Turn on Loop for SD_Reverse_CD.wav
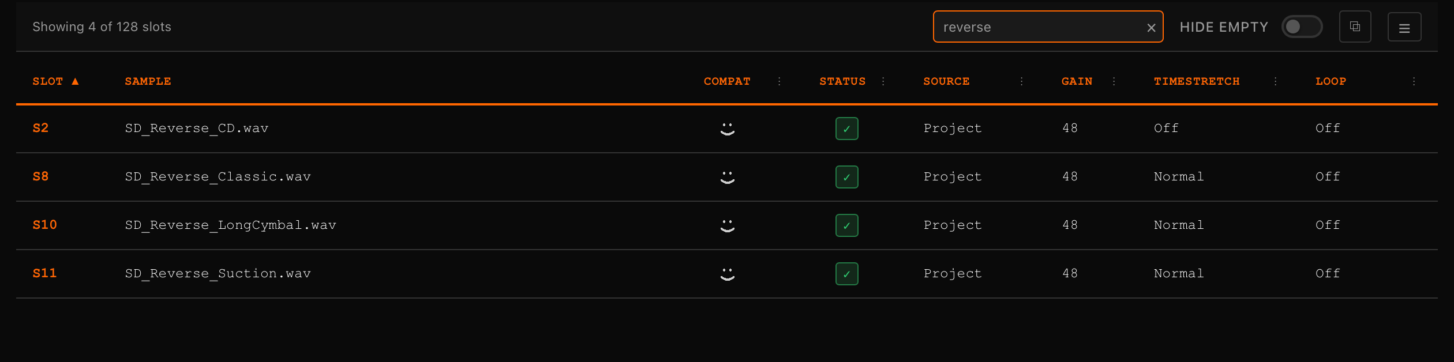Screen dimensions: 1454x362 (1327, 129)
